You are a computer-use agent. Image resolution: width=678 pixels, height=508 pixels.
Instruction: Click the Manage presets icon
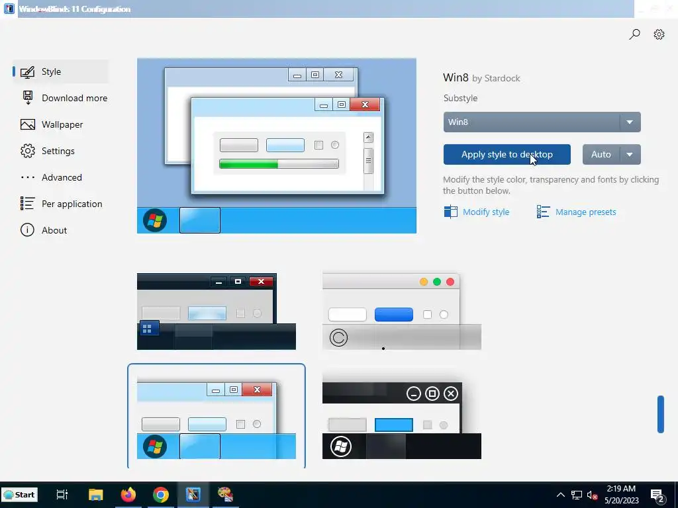(543, 212)
